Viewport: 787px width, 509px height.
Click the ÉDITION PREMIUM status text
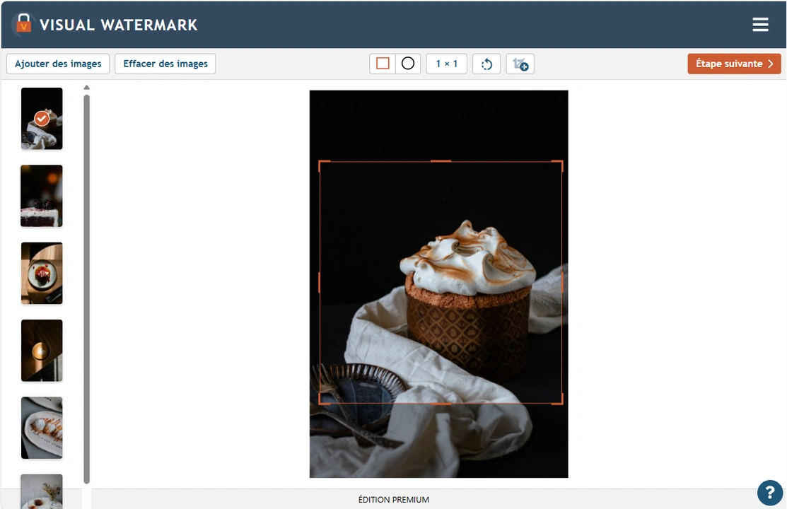tap(393, 500)
